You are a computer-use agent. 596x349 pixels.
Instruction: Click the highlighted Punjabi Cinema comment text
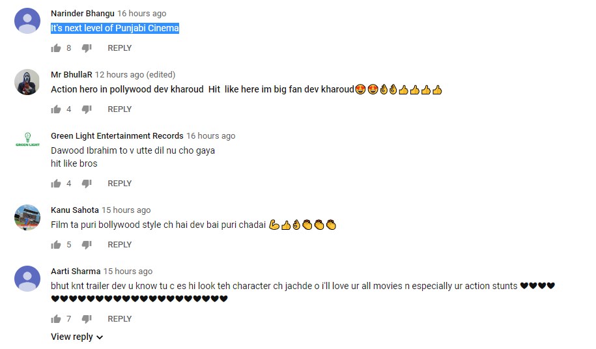[x=115, y=28]
